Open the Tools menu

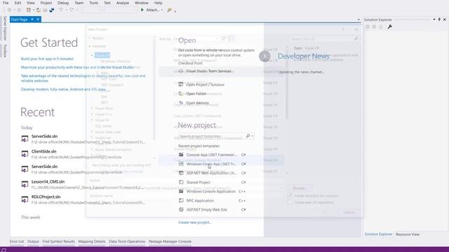point(93,3)
